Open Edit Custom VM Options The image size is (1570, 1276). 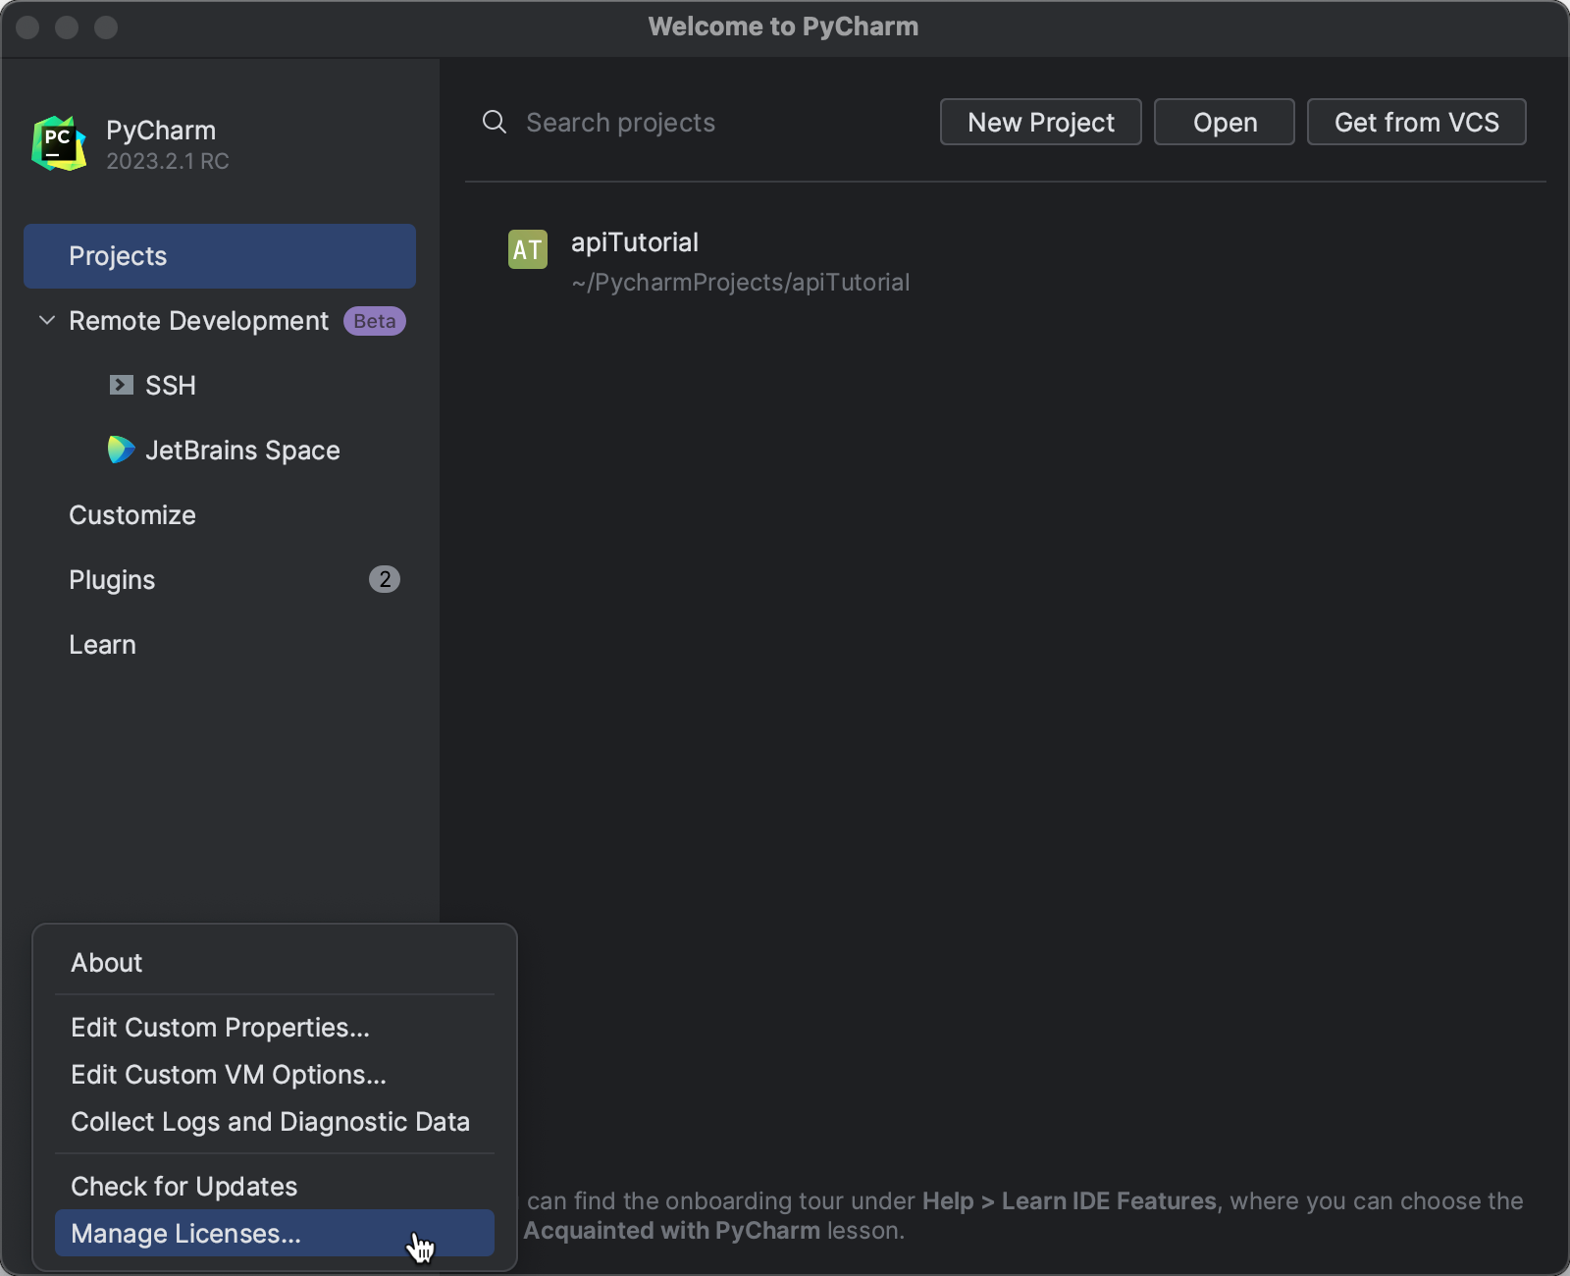[227, 1074]
